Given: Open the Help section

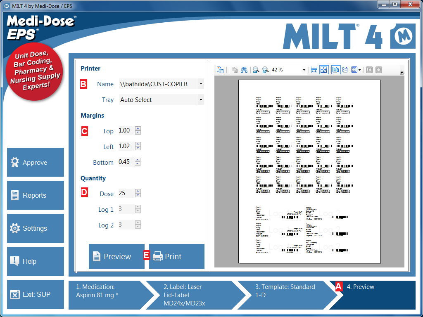Looking at the screenshot, I should (36, 261).
